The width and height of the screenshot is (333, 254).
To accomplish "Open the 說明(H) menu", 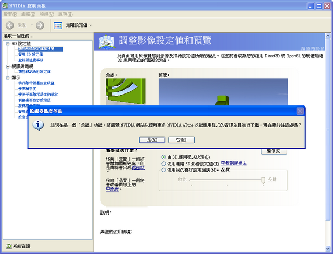I will pyautogui.click(x=66, y=14).
